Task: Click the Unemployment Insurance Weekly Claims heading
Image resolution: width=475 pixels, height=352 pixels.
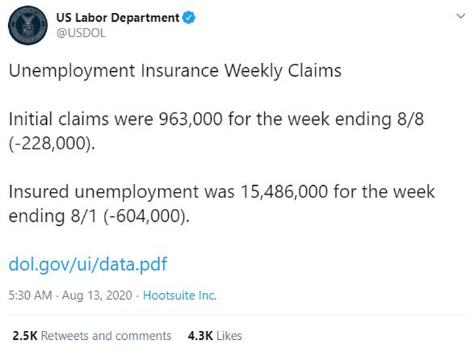Action: click(x=175, y=71)
